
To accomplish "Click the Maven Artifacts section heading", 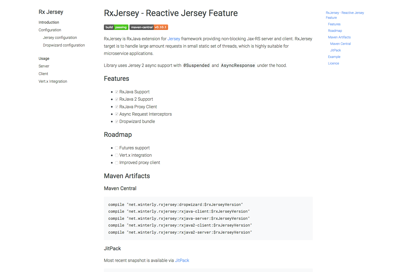I will 127,176.
